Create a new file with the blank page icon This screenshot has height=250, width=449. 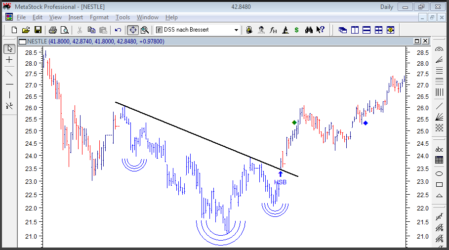coord(14,30)
